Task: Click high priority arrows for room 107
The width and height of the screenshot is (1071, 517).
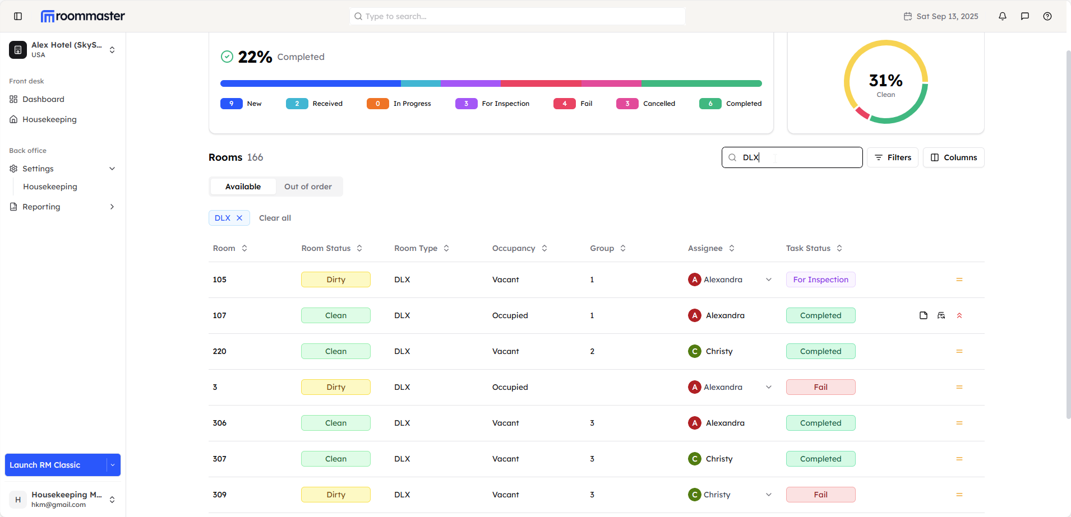Action: (959, 315)
